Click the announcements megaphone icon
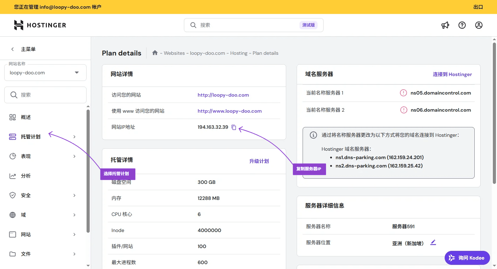Screen dimensions: 497x269 click(445, 25)
